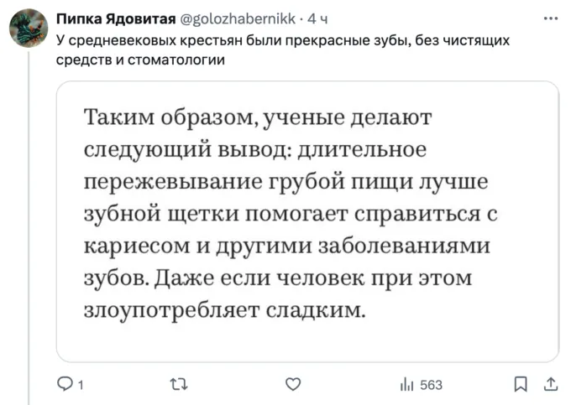This screenshot has height=405, width=571.
Task: Like the tweet with the heart icon
Action: click(x=292, y=385)
